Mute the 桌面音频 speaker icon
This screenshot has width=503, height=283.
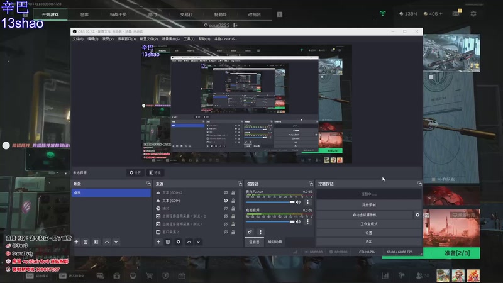click(298, 222)
